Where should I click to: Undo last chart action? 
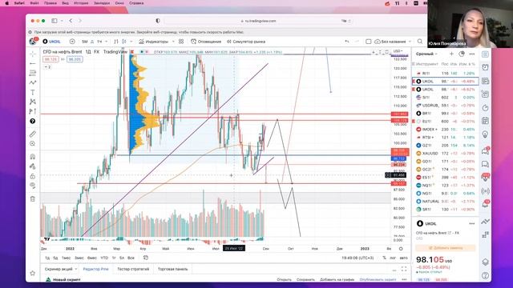click(x=347, y=42)
